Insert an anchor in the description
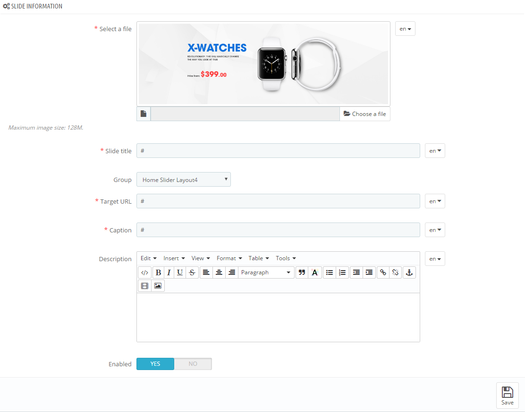 (409, 272)
